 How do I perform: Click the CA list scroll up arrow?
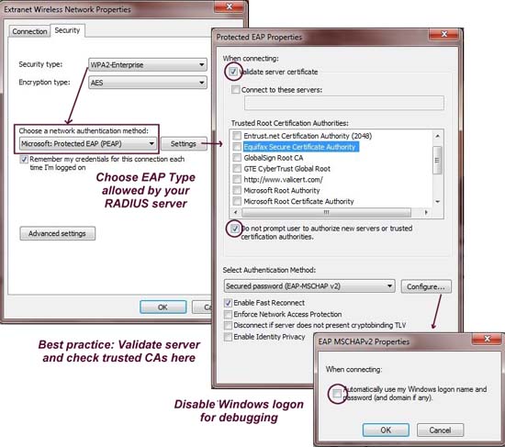point(437,136)
